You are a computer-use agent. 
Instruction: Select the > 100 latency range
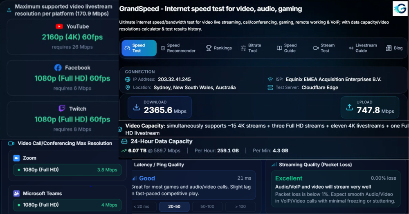pos(240,207)
